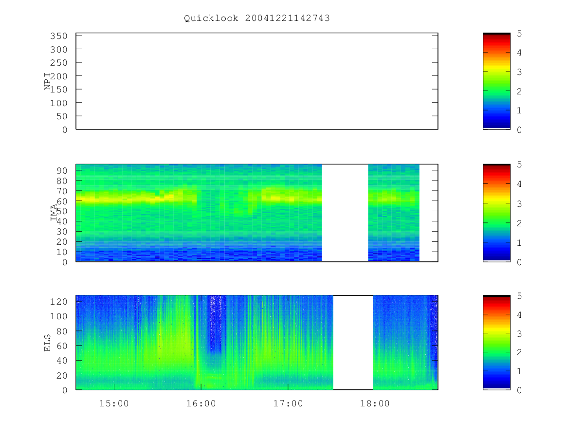Select the IMA axis label
This screenshot has height=438, width=584.
[x=54, y=213]
